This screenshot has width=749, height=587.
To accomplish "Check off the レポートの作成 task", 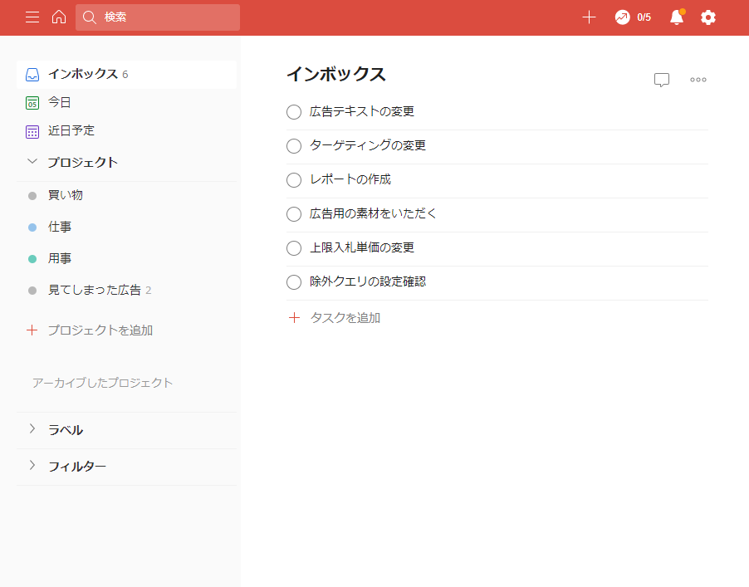I will coord(294,180).
